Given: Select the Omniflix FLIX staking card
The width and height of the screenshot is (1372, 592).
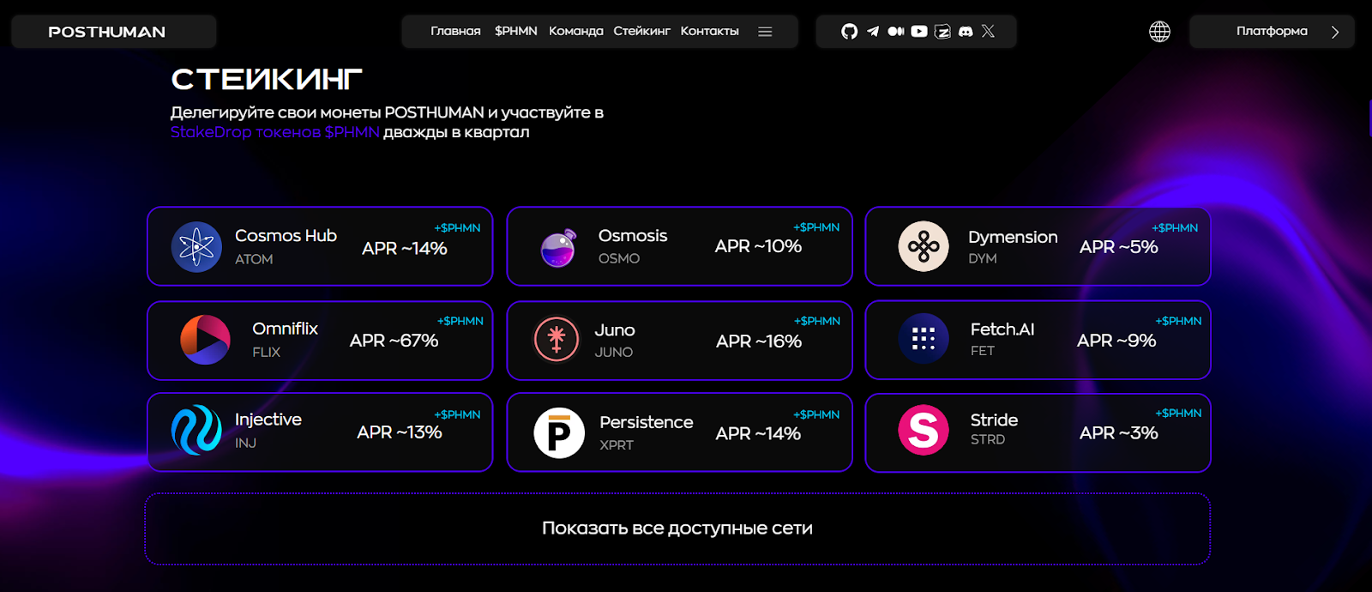Looking at the screenshot, I should click(x=320, y=341).
